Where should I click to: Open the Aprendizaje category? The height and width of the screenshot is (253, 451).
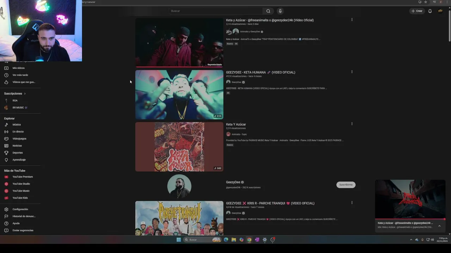tap(20, 160)
